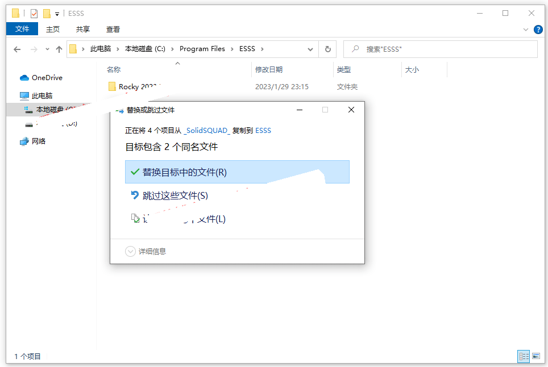Sort by 大小 column header

click(x=412, y=69)
